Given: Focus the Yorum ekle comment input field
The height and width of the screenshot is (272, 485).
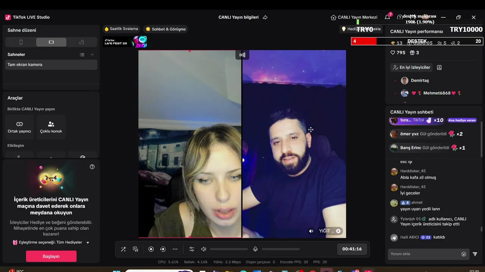Looking at the screenshot, I should click(x=424, y=254).
